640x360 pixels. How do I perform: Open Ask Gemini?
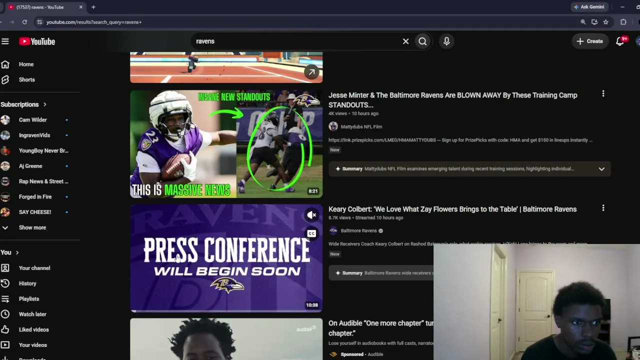[589, 7]
